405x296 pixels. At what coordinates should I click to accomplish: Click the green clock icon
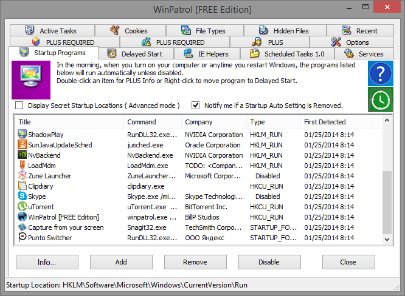pyautogui.click(x=381, y=99)
